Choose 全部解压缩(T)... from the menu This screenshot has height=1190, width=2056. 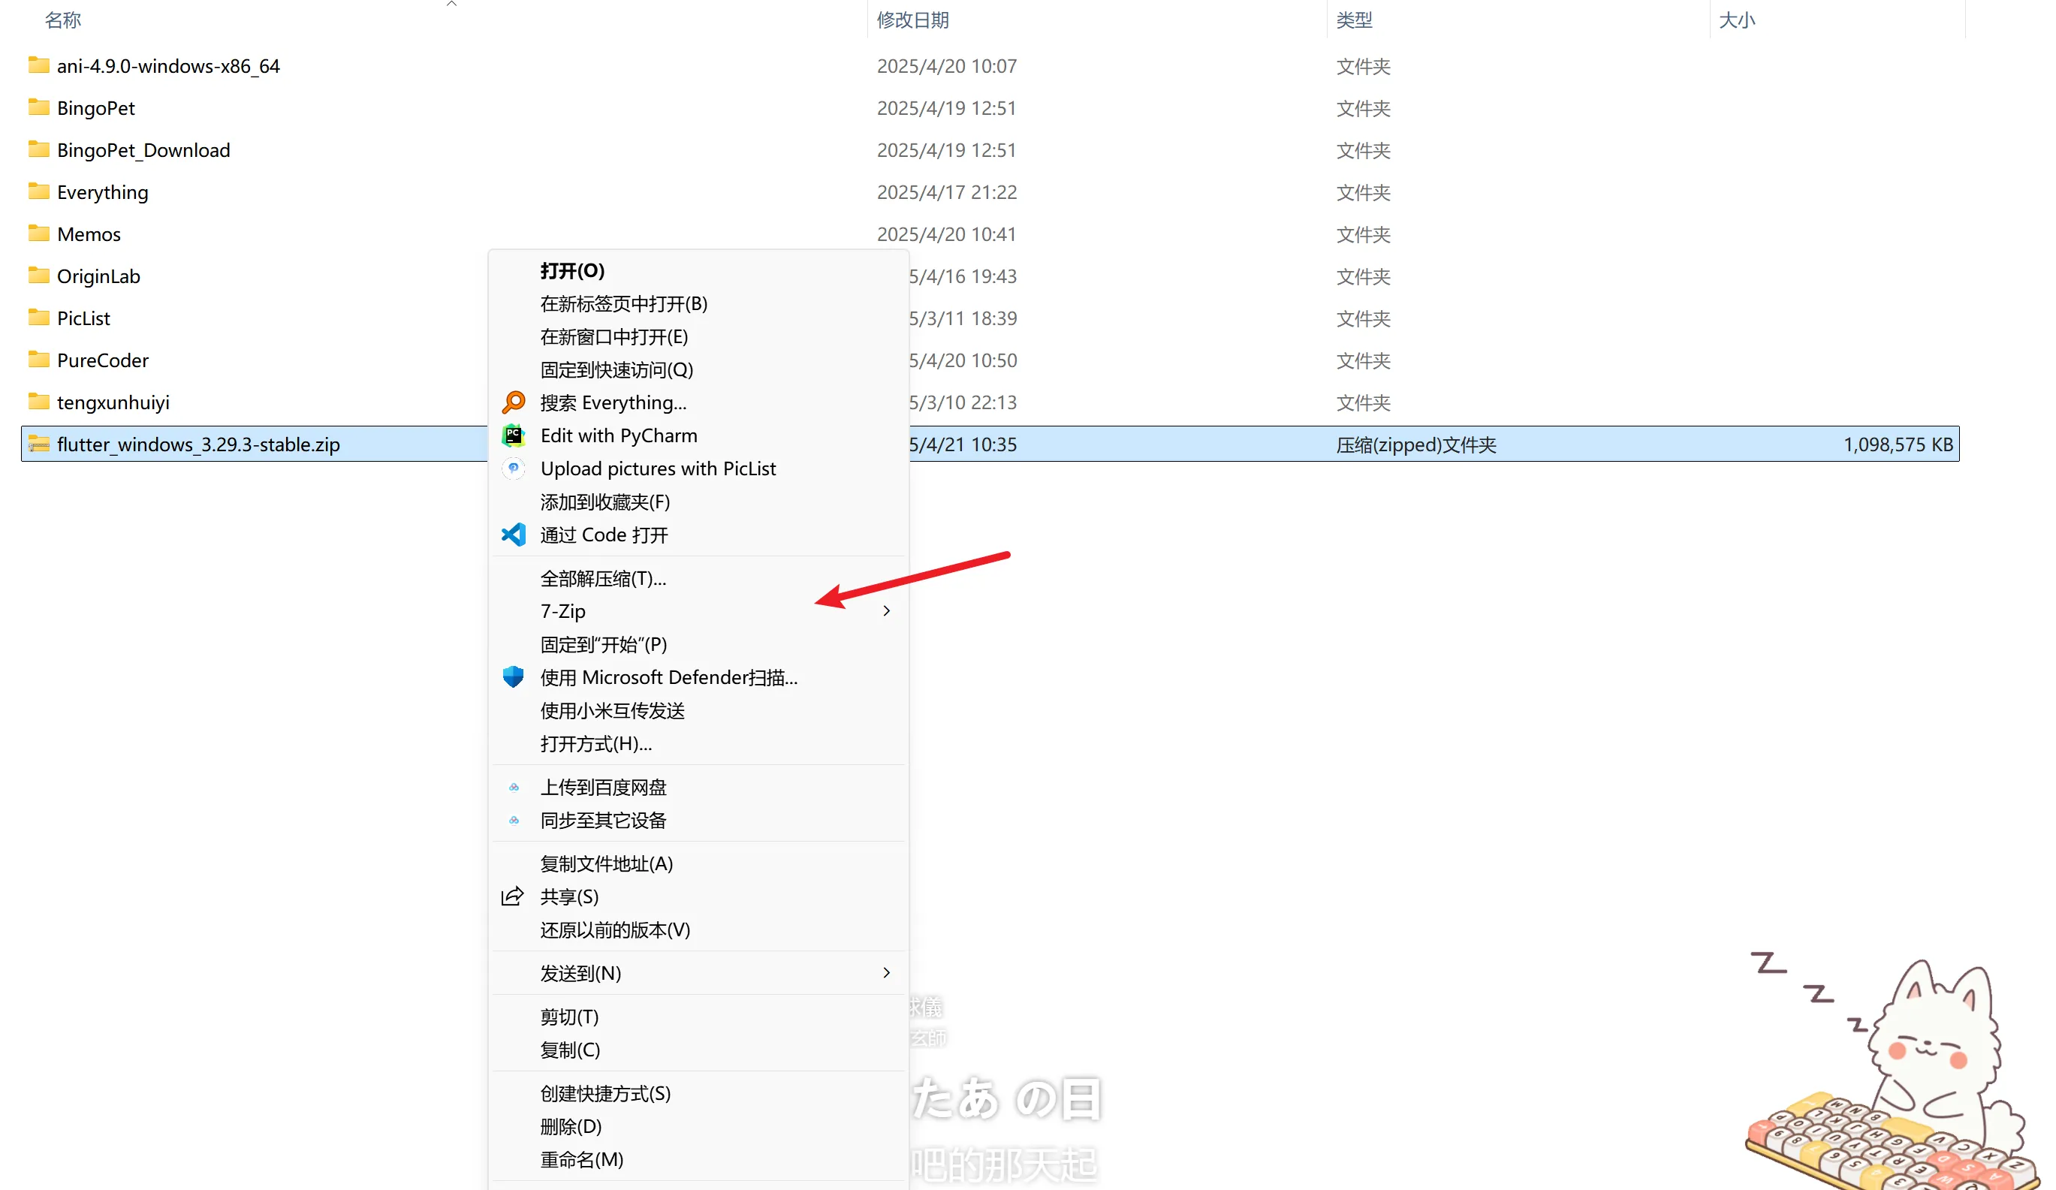tap(603, 578)
